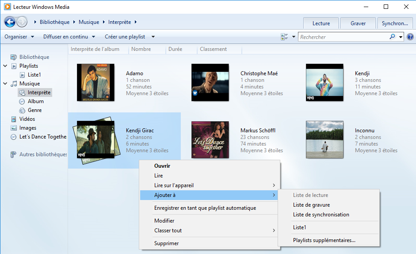The width and height of the screenshot is (416, 254).
Task: Add to Liste de synchronisation
Action: (329, 215)
